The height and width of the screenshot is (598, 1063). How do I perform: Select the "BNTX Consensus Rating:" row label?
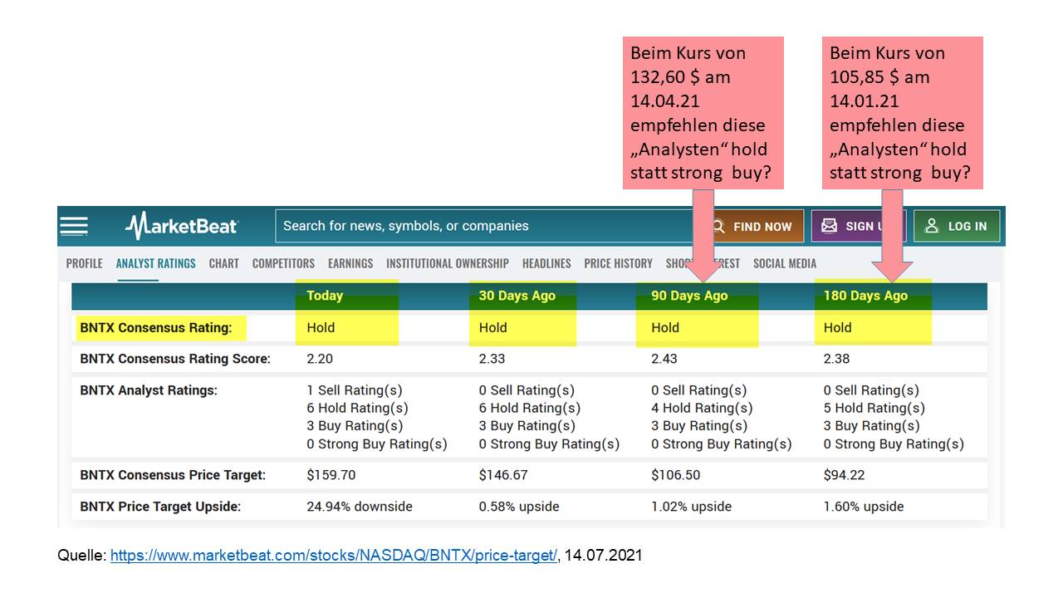click(x=156, y=327)
